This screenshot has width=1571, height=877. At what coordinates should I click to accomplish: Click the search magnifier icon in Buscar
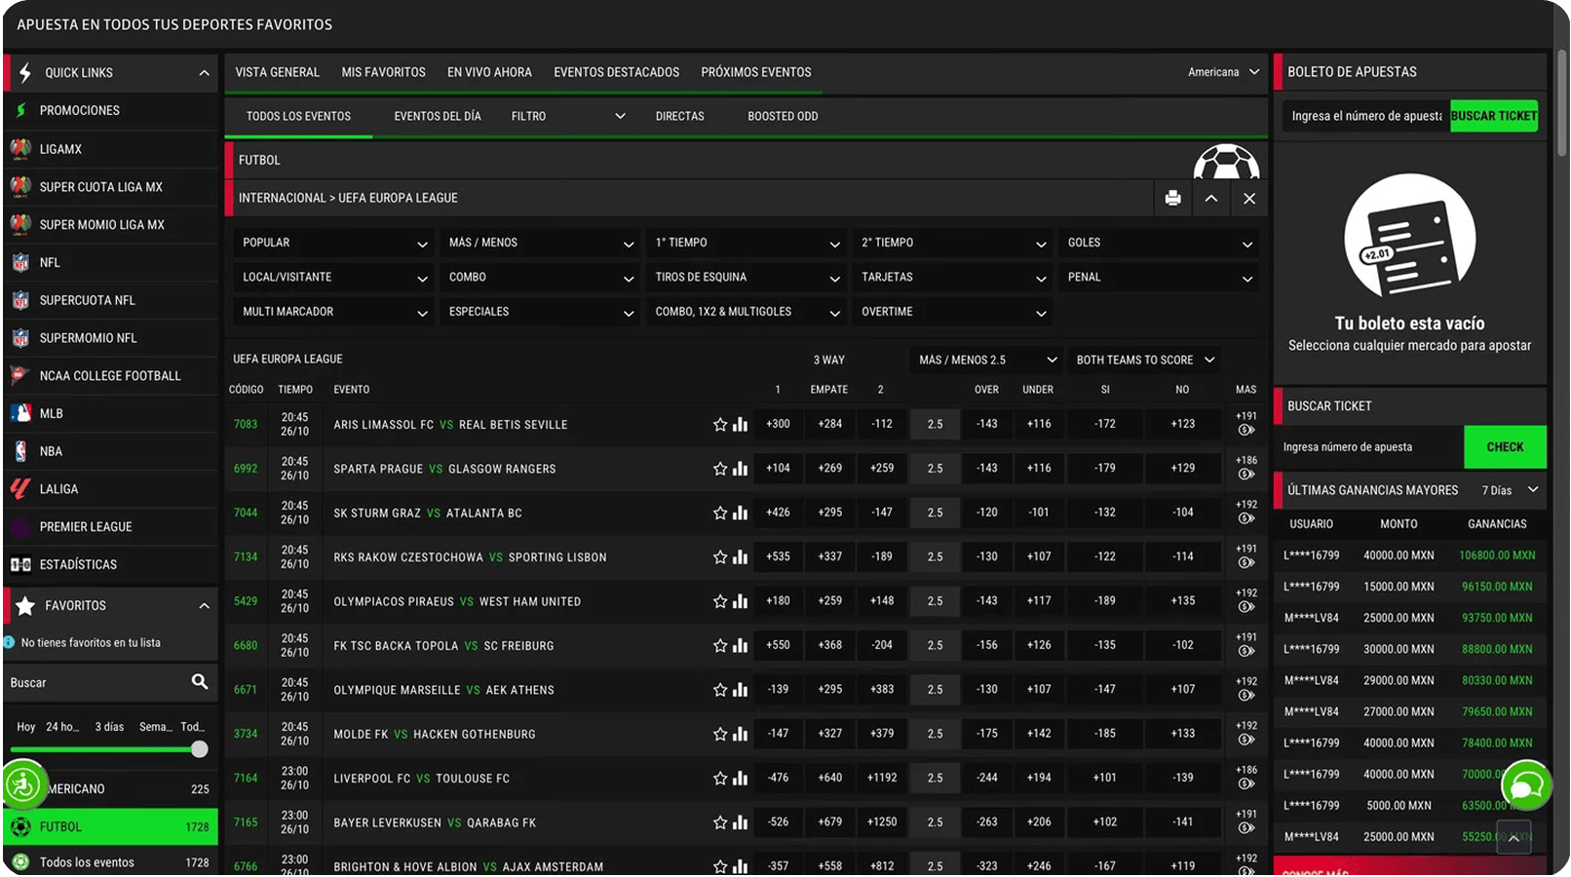click(200, 682)
